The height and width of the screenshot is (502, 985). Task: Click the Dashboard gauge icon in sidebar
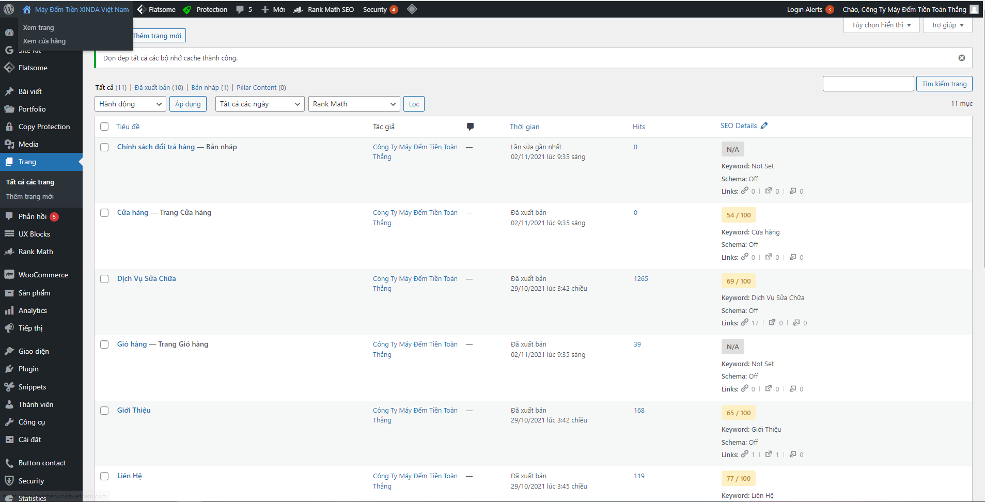point(9,32)
